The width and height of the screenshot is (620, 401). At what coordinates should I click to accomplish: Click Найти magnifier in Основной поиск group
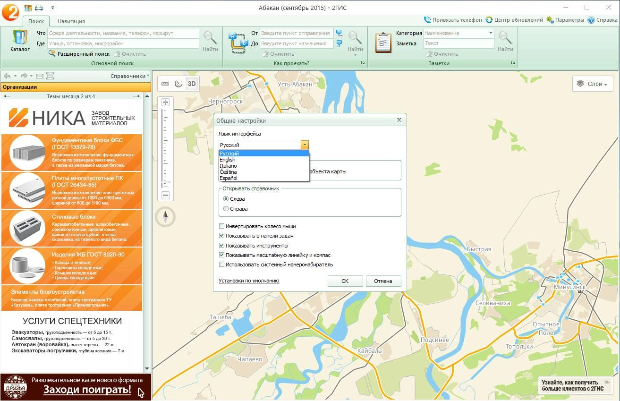tap(210, 37)
